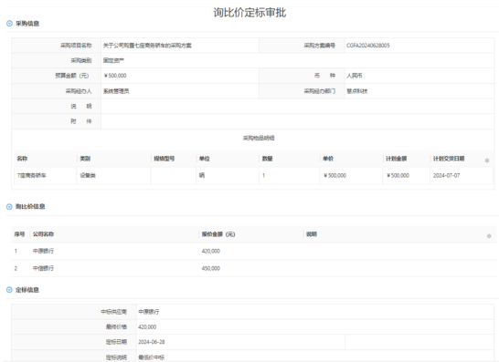499x362 pixels.
Task: Click the 预算金额 value ¥500,000
Action: coord(115,76)
